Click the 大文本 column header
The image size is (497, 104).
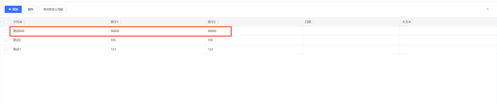(406, 22)
